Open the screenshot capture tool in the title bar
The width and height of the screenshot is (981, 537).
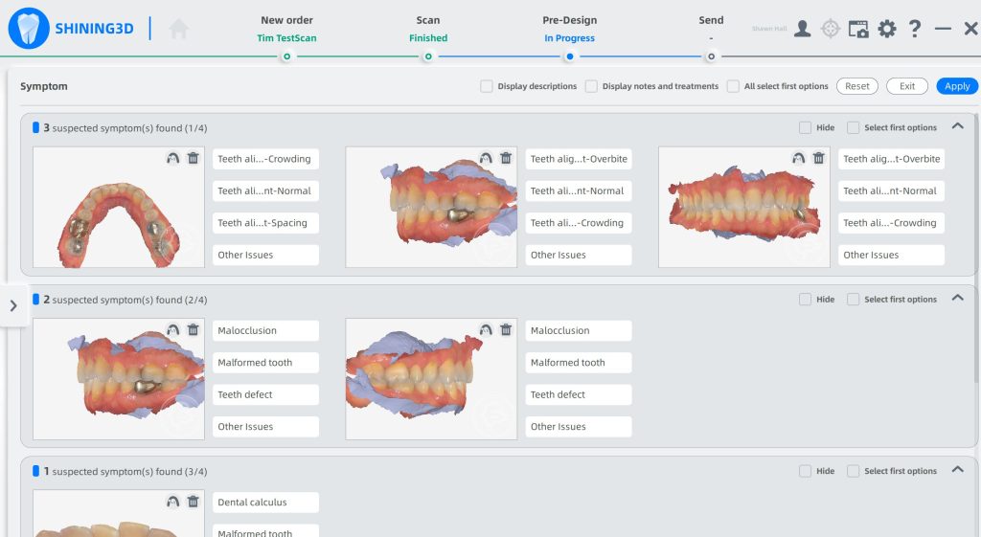pos(858,29)
